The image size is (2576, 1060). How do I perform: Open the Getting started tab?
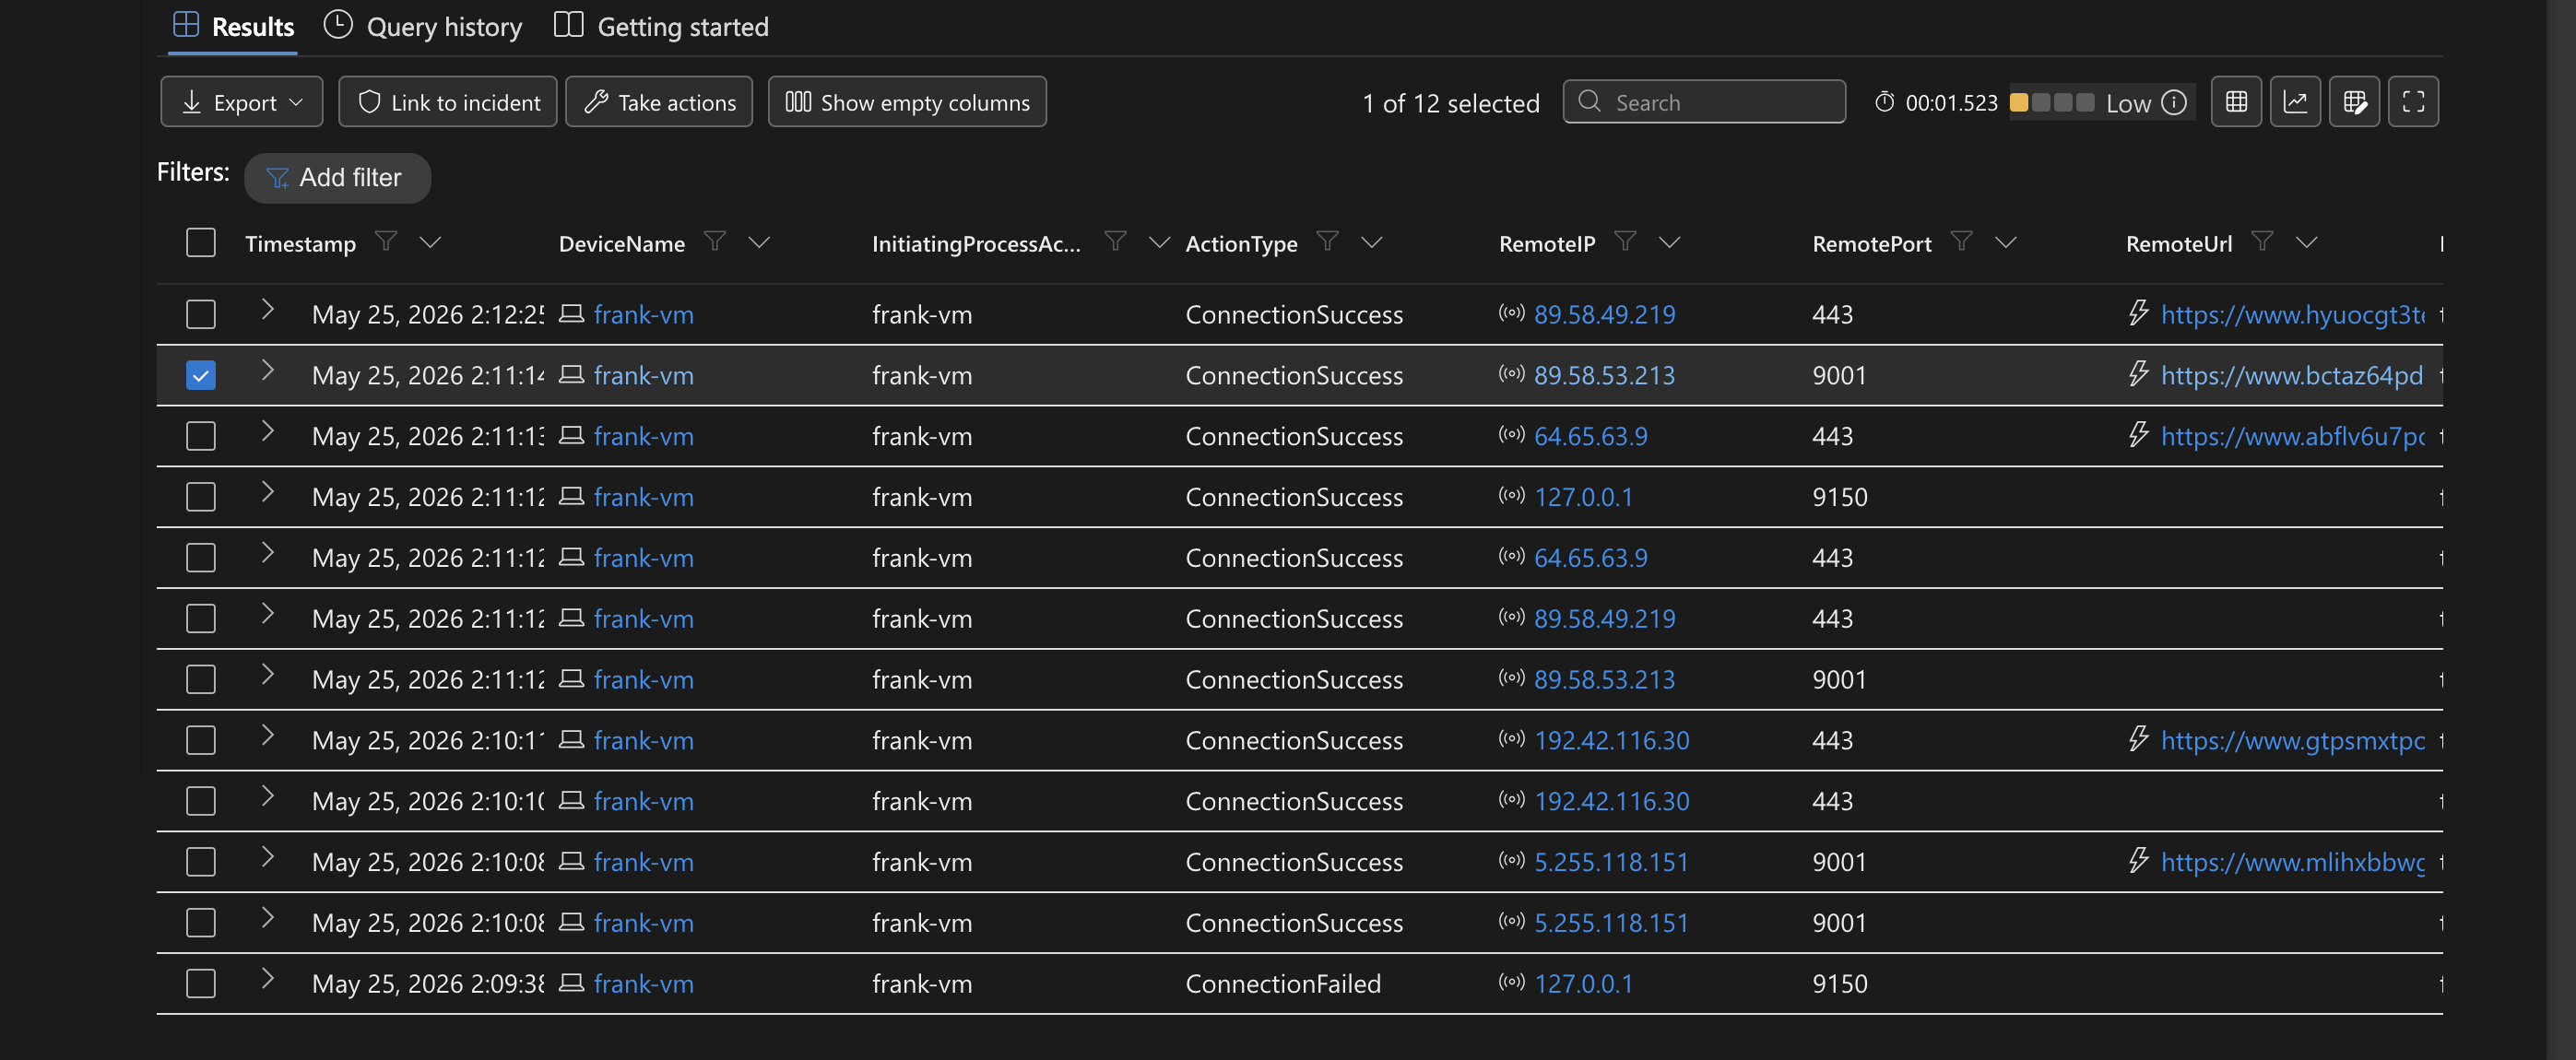point(662,26)
